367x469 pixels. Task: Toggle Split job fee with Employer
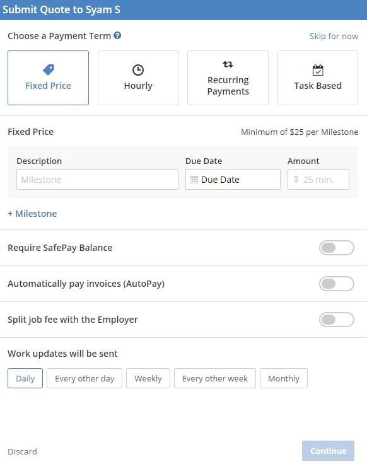click(337, 320)
